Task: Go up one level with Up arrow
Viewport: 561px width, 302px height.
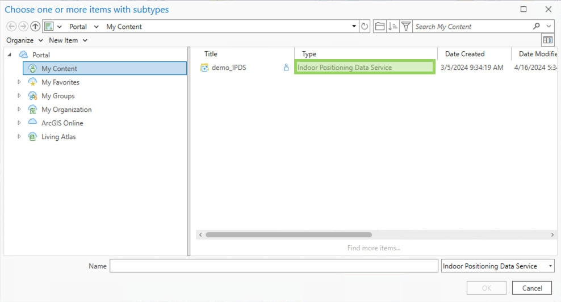Action: click(x=35, y=26)
